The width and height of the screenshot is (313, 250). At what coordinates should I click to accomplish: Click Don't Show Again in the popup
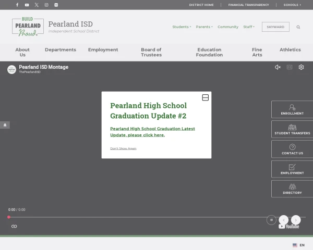[x=123, y=148]
